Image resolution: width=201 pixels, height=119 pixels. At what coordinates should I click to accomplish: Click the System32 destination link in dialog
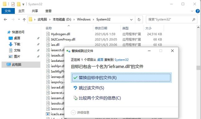[x=121, y=60]
